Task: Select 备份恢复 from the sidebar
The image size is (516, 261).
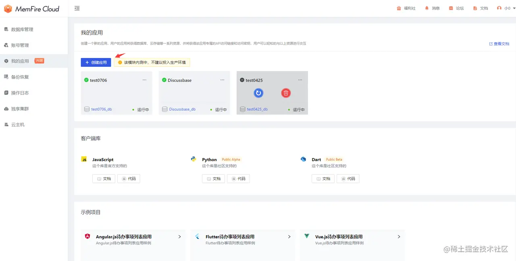Action: pyautogui.click(x=20, y=77)
